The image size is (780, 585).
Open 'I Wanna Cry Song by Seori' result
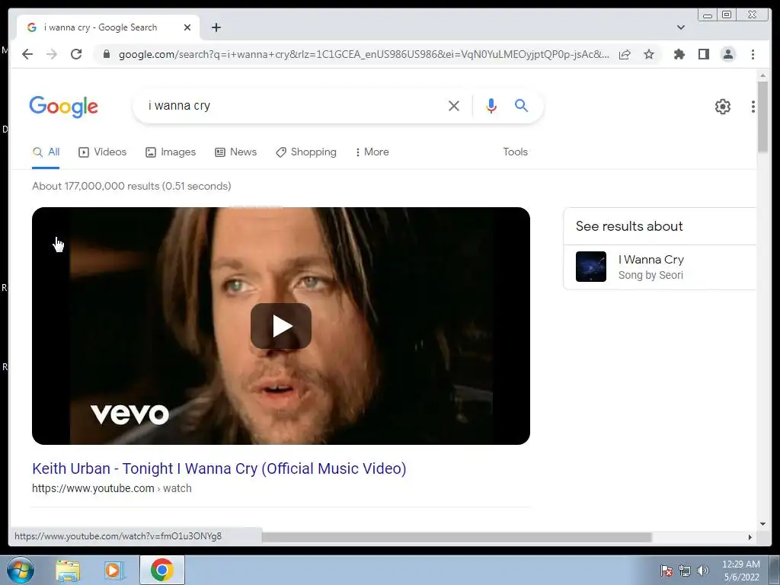660,267
